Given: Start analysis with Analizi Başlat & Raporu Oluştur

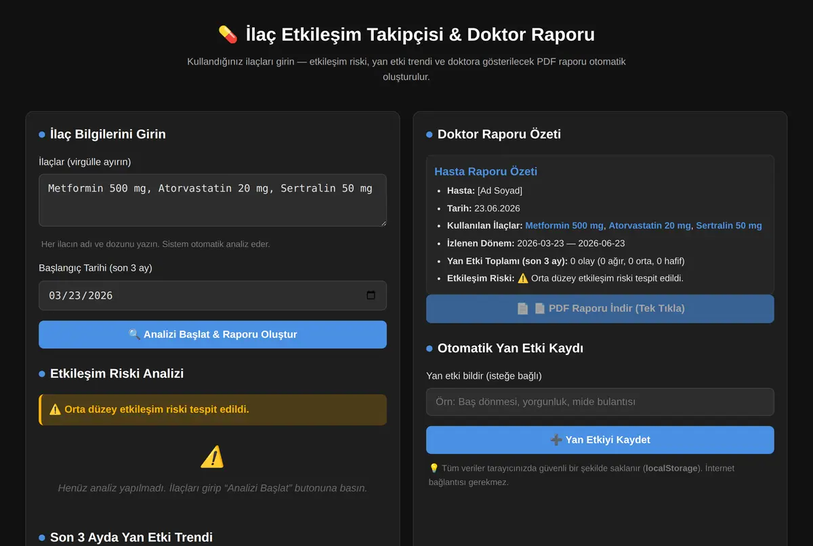Looking at the screenshot, I should tap(213, 335).
